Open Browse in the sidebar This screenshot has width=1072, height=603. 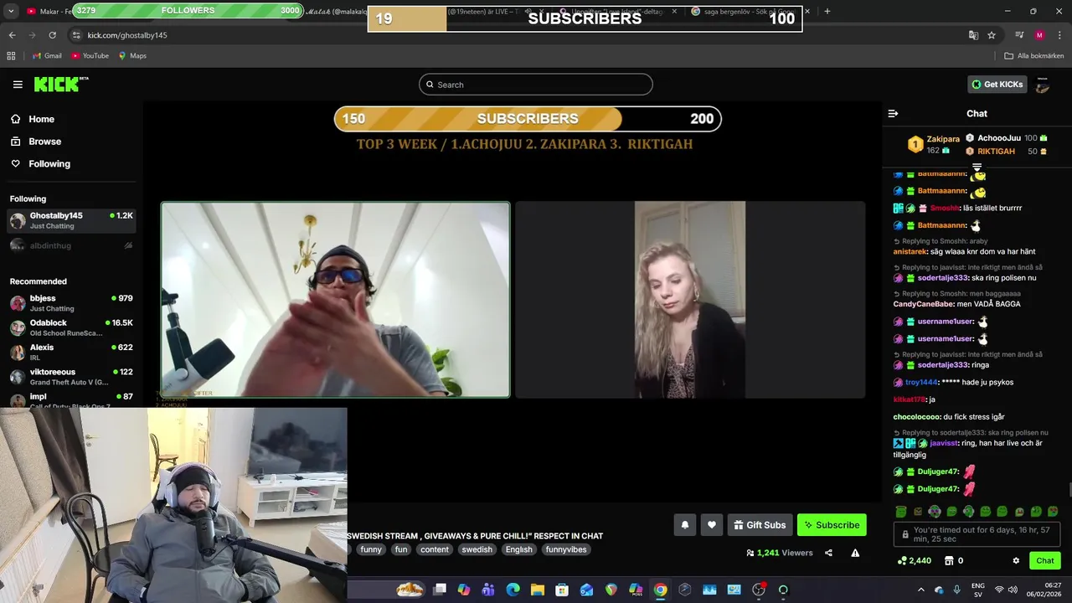pyautogui.click(x=44, y=142)
